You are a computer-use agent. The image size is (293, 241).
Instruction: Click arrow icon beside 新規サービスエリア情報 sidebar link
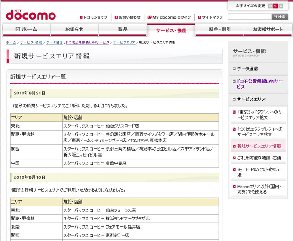tap(234, 146)
